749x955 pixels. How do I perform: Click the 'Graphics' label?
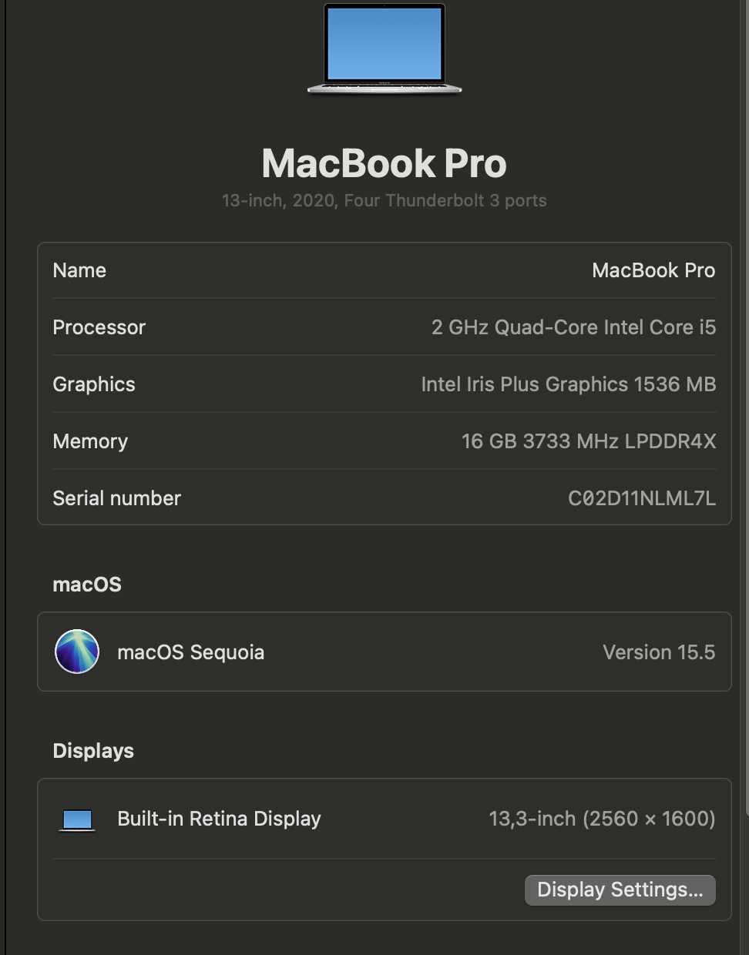click(94, 384)
